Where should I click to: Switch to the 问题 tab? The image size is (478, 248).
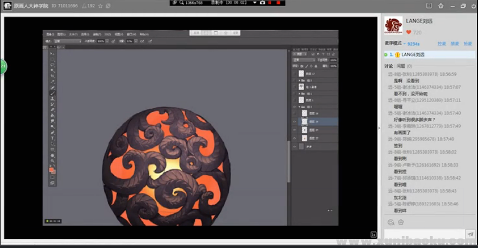(x=401, y=66)
